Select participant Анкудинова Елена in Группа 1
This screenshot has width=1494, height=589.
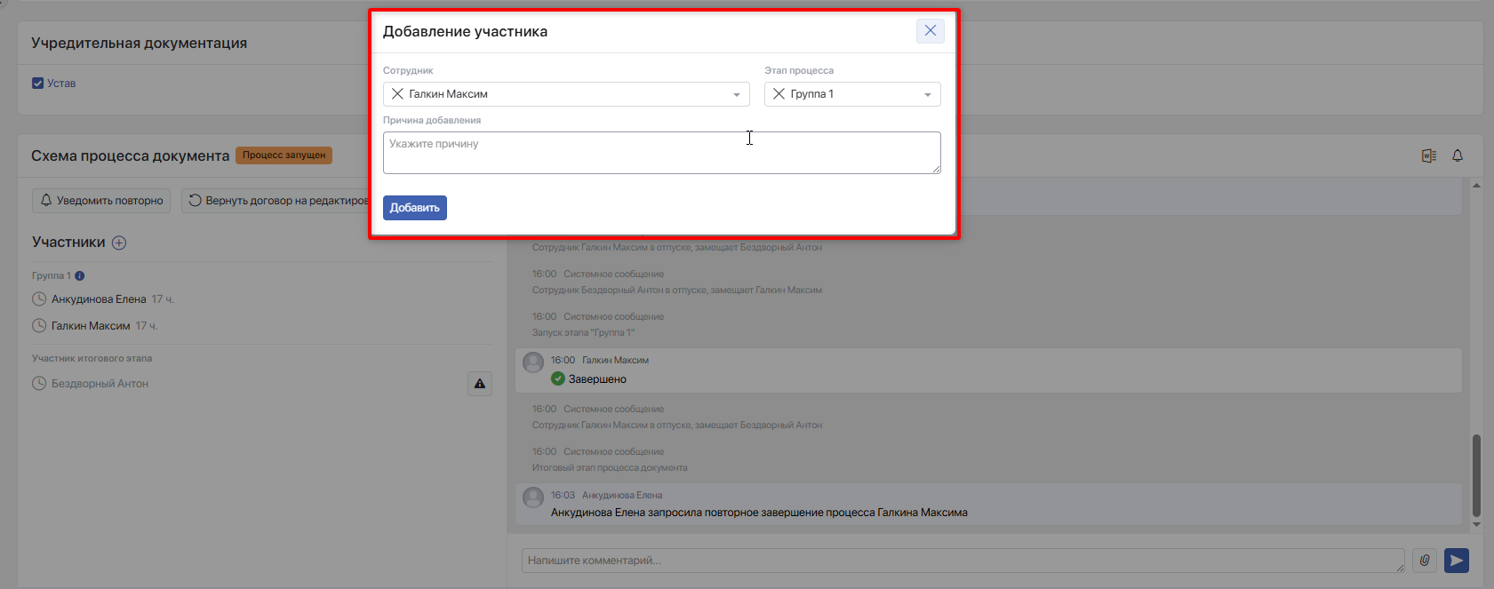[99, 299]
